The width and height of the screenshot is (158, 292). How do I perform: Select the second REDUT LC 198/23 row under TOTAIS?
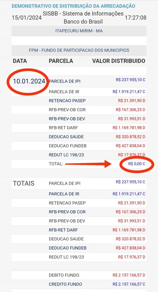[x=79, y=257]
